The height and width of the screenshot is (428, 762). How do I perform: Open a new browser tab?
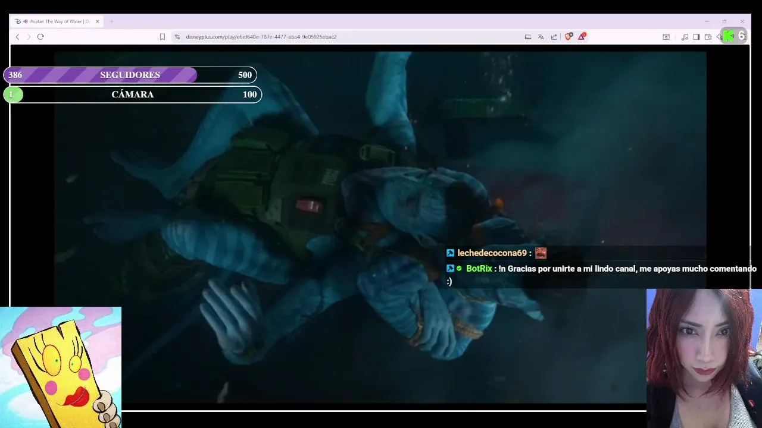click(x=111, y=21)
